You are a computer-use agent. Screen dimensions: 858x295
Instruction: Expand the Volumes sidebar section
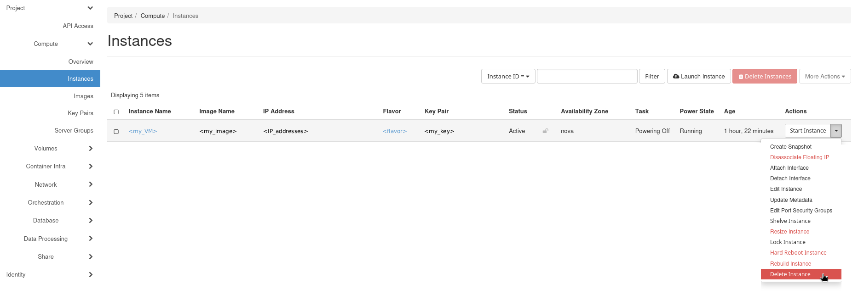point(91,148)
